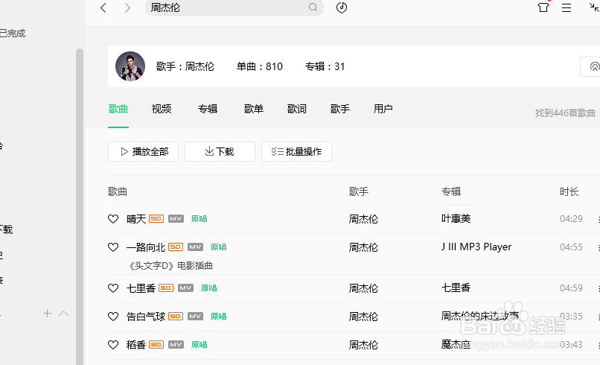The height and width of the screenshot is (365, 600).
Task: Switch to the 视频 tab
Action: [162, 109]
